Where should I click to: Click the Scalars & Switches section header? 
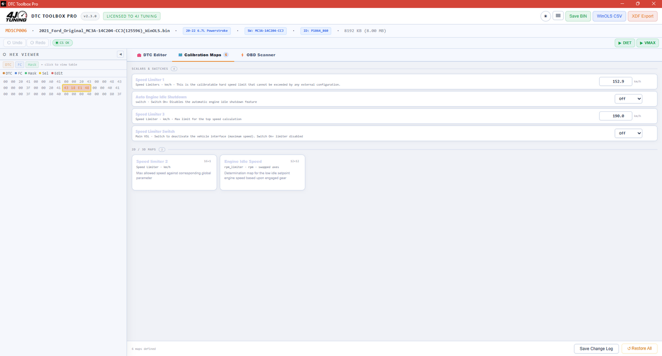click(150, 69)
